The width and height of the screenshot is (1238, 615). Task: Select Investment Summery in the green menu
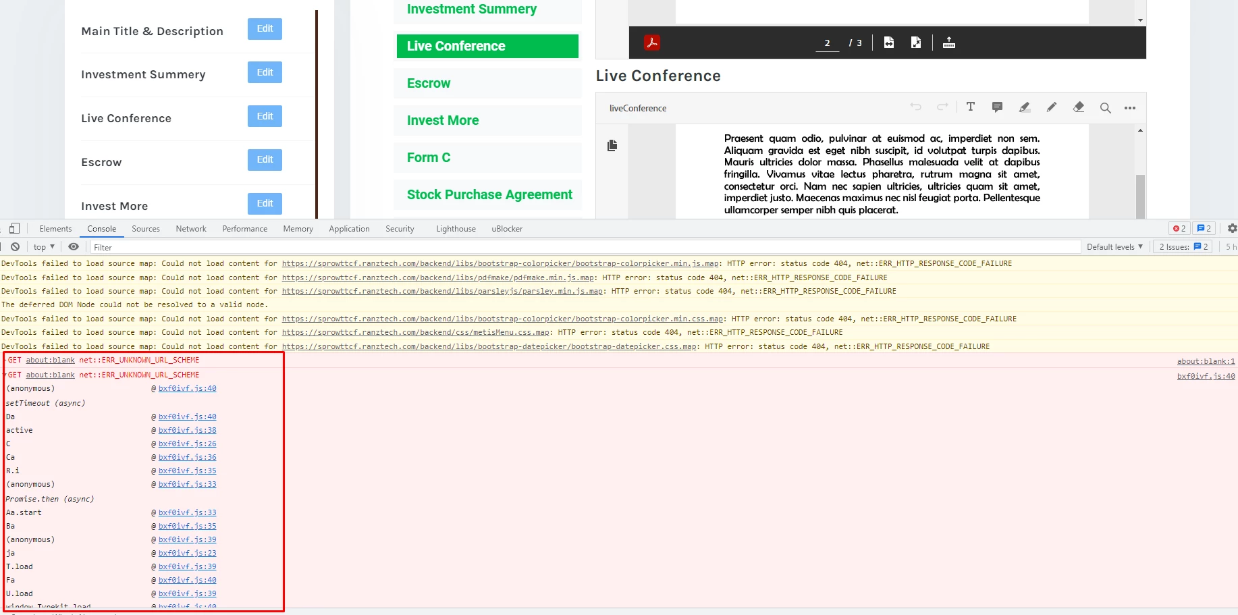[x=487, y=9]
